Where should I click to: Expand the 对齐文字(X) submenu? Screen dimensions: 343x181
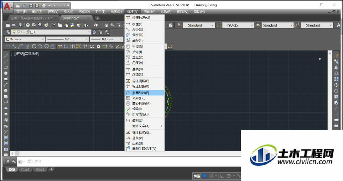click(x=144, y=126)
